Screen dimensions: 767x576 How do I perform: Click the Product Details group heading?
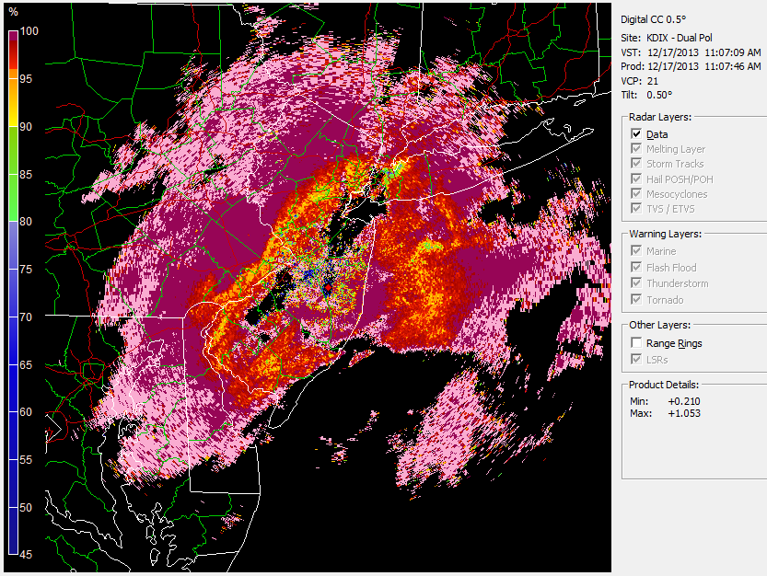coord(664,385)
